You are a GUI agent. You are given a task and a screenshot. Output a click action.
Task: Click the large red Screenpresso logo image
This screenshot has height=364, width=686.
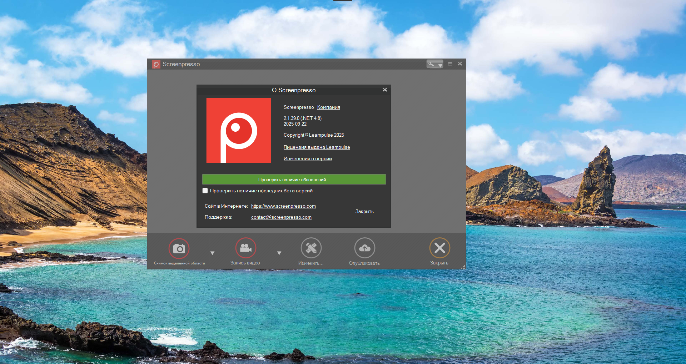[x=239, y=131]
